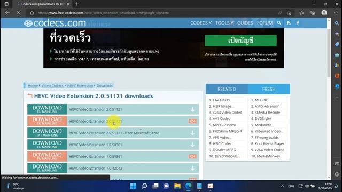Open HEIC Codec related link
The width and height of the screenshot is (342, 192).
coord(222,143)
